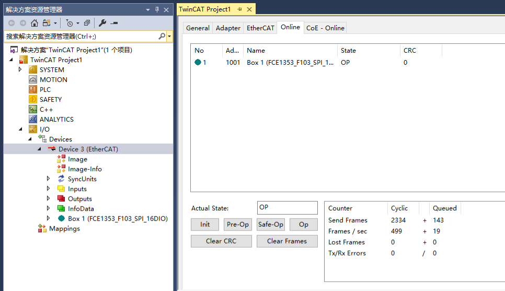
Task: Select the C++ node icon
Action: [x=33, y=109]
